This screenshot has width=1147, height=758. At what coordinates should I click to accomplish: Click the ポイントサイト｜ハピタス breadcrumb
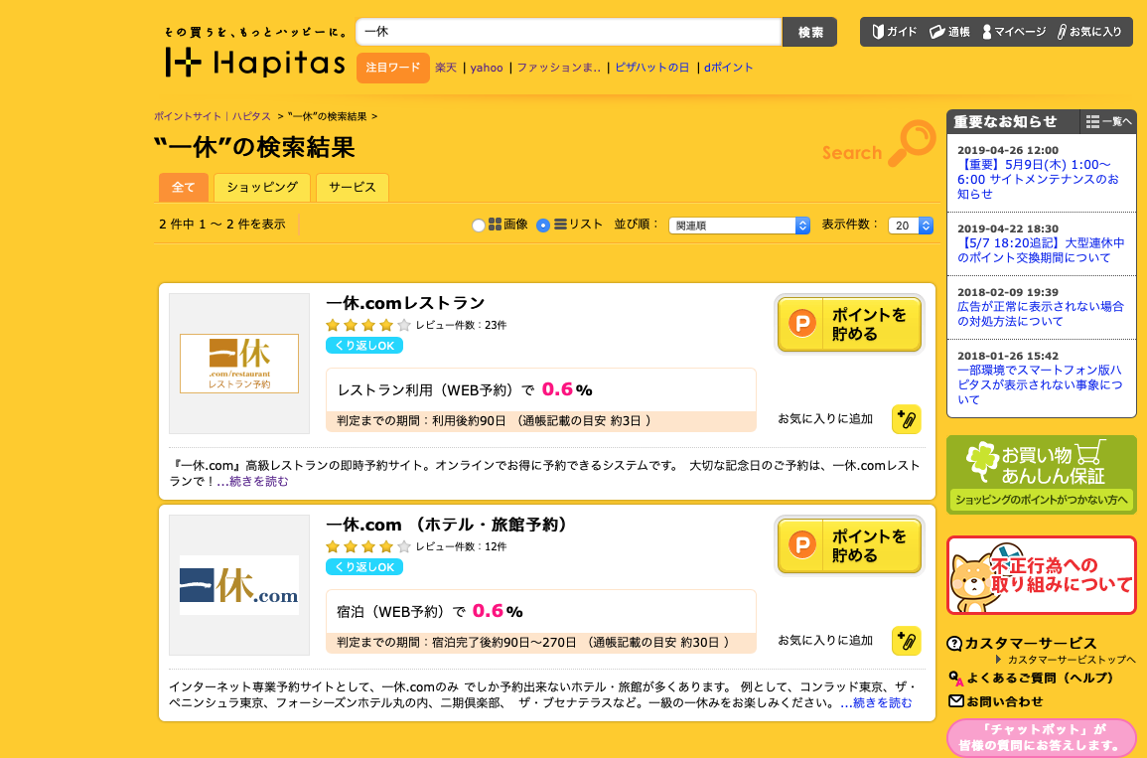click(213, 116)
